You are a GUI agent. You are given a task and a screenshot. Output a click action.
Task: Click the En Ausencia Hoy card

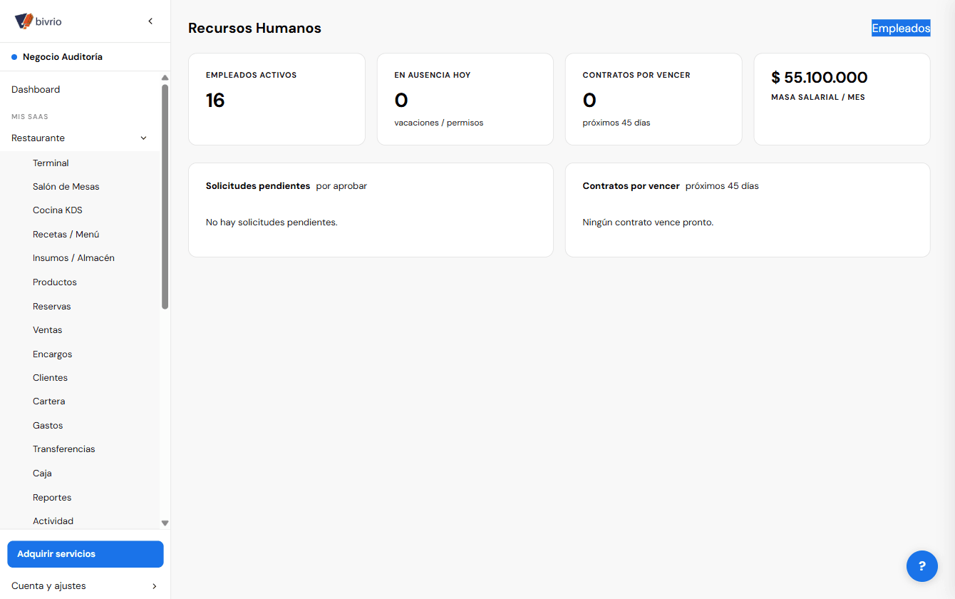click(x=465, y=99)
